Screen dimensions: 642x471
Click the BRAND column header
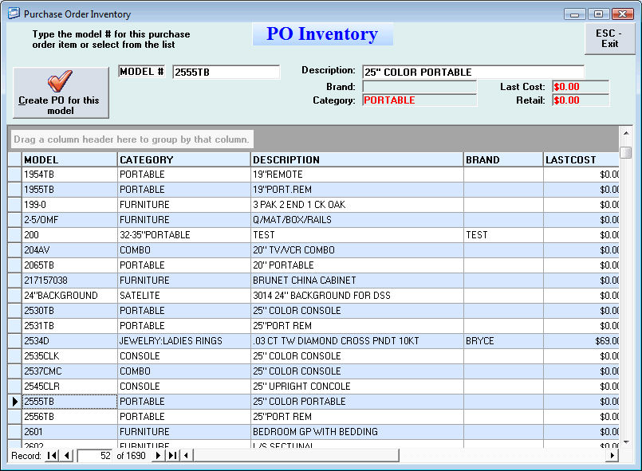[x=502, y=159]
